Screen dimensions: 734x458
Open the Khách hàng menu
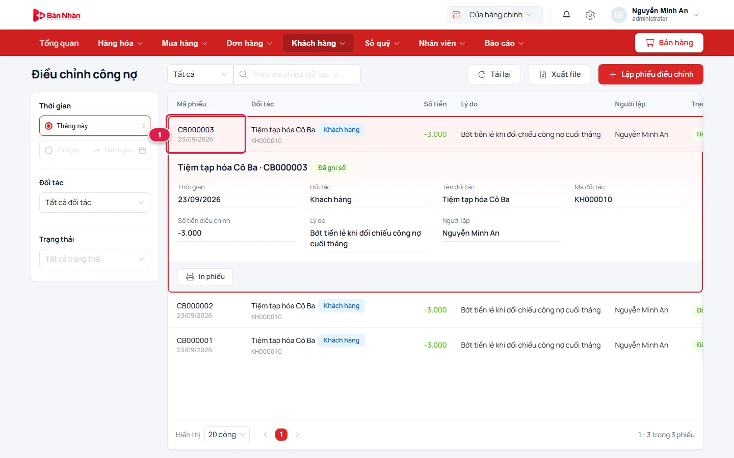tap(319, 43)
